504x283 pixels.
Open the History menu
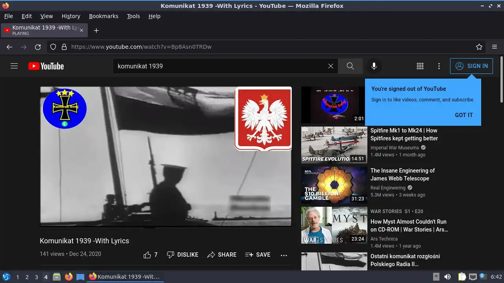pyautogui.click(x=71, y=16)
